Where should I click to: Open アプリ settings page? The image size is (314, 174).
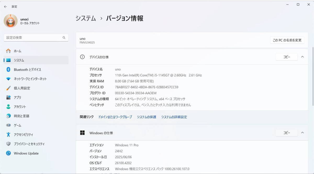click(36, 97)
